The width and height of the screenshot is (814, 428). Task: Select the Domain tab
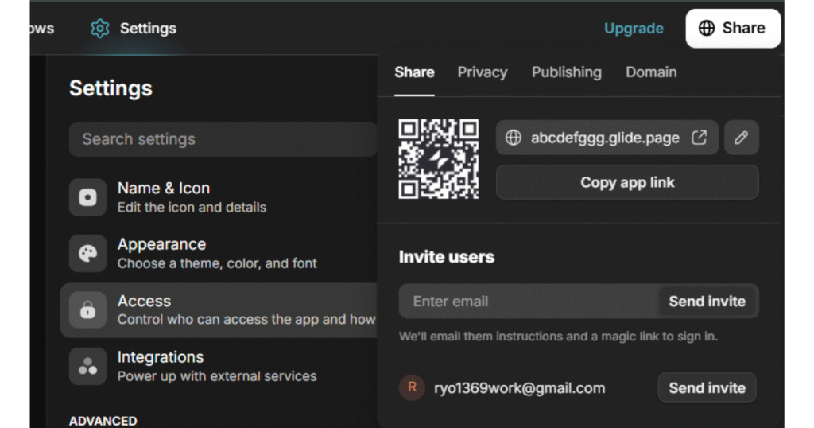pyautogui.click(x=651, y=72)
